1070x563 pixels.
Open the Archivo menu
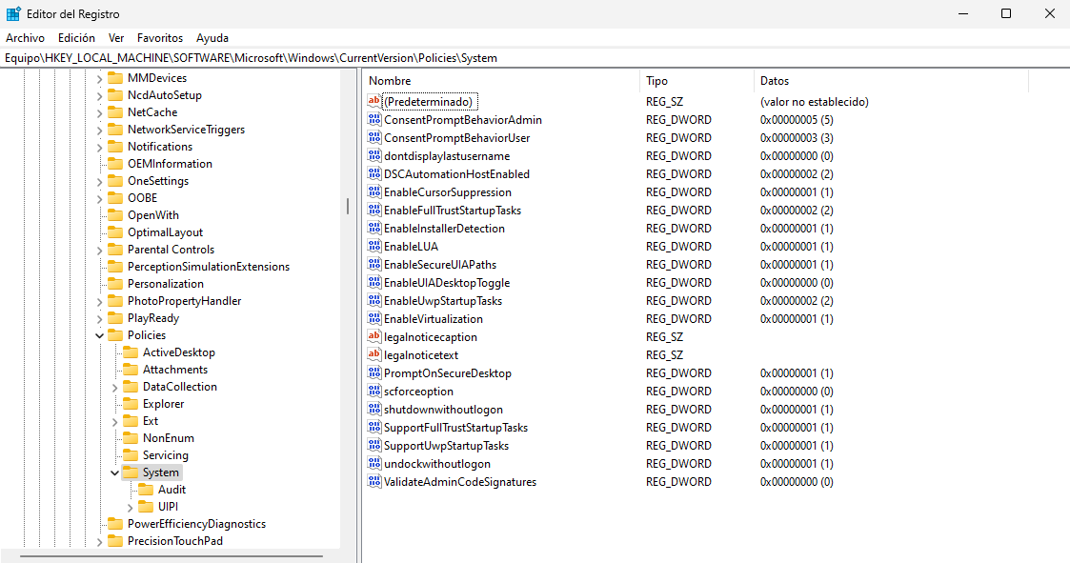pos(26,38)
